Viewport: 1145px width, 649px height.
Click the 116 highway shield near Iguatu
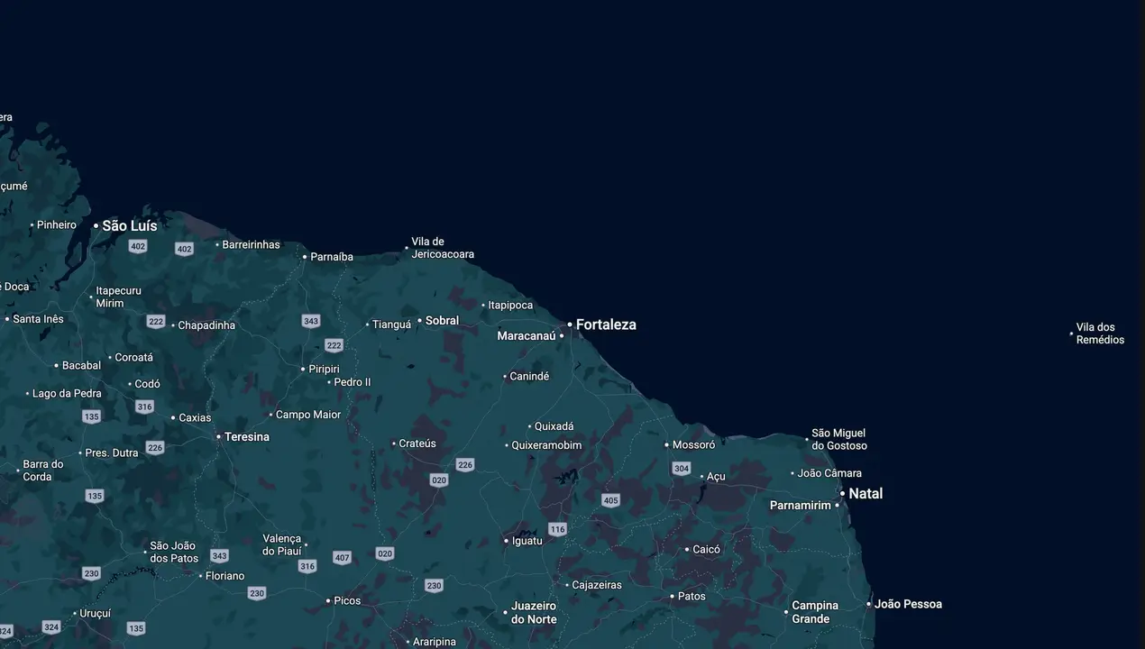coord(558,529)
